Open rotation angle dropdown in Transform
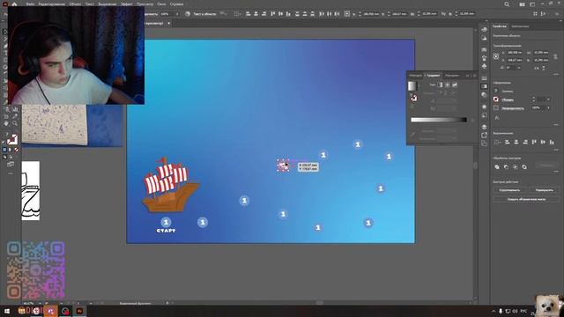This screenshot has height=317, width=564. 518,68
